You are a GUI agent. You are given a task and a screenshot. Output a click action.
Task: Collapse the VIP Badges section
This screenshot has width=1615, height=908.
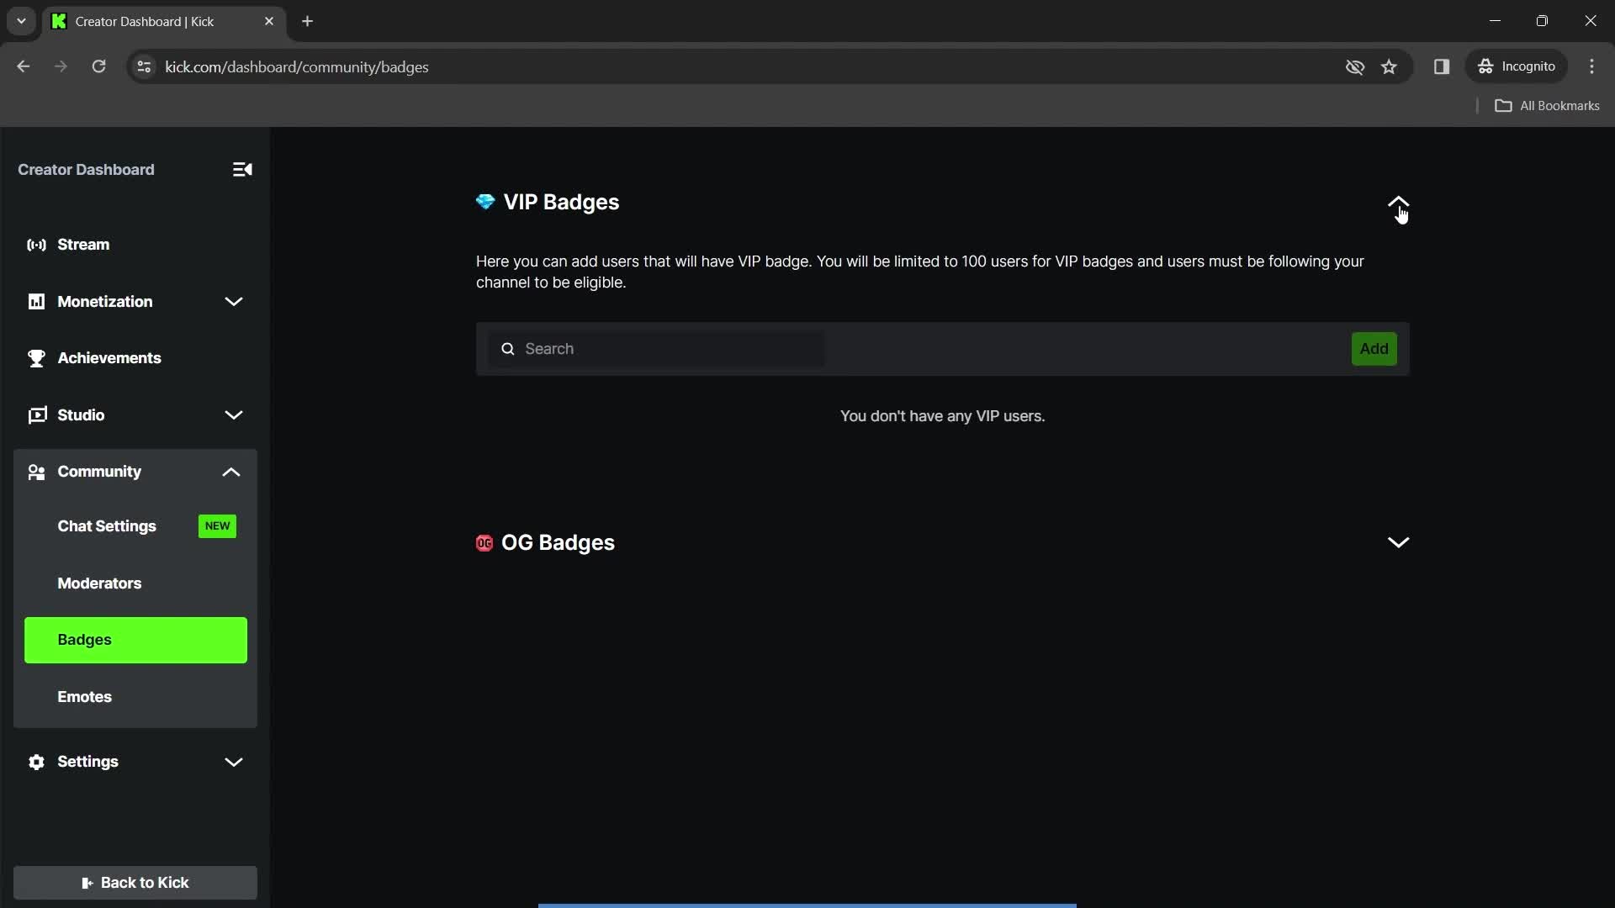coord(1400,204)
